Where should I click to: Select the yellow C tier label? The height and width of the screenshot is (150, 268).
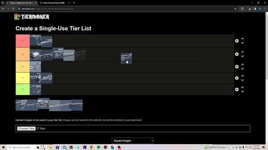tap(23, 78)
